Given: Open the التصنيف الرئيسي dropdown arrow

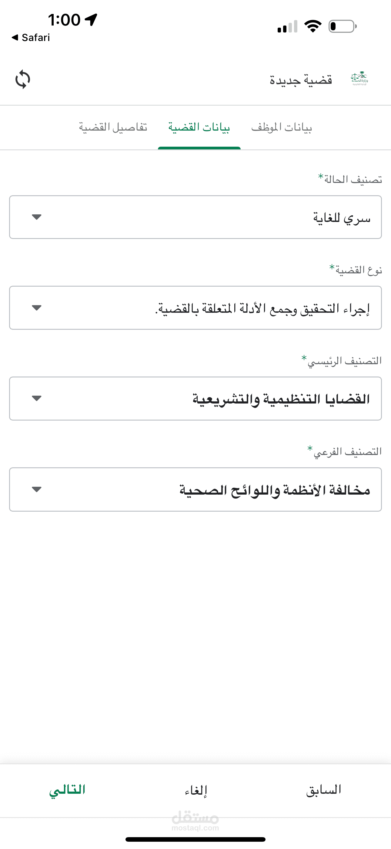Looking at the screenshot, I should (x=37, y=398).
